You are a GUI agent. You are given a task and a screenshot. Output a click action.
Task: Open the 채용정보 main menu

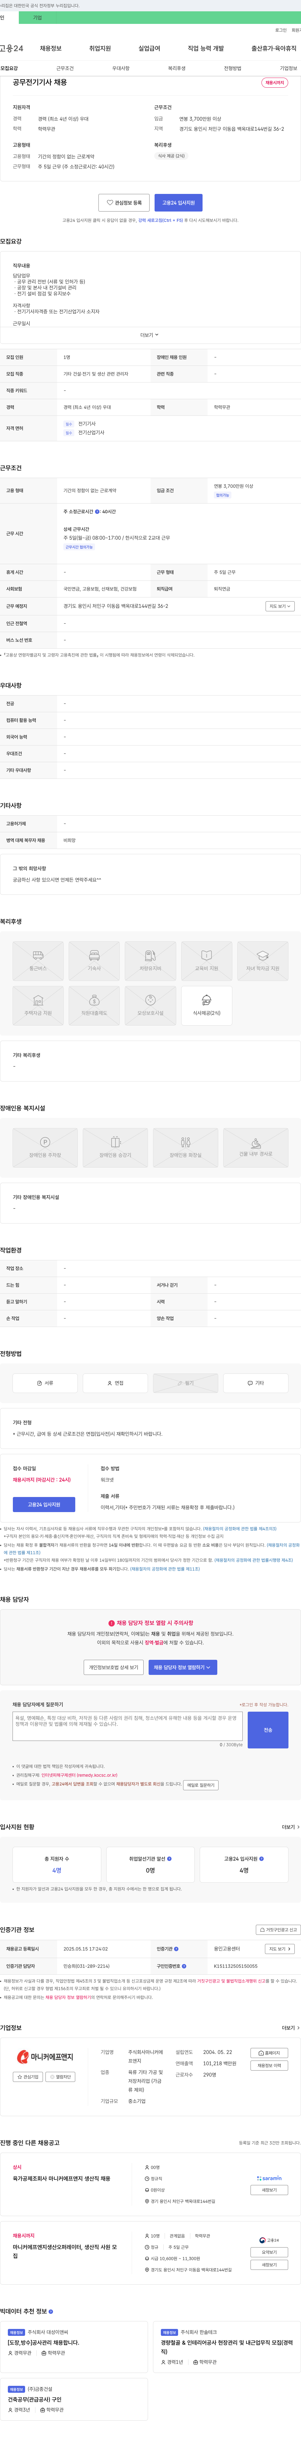50,48
